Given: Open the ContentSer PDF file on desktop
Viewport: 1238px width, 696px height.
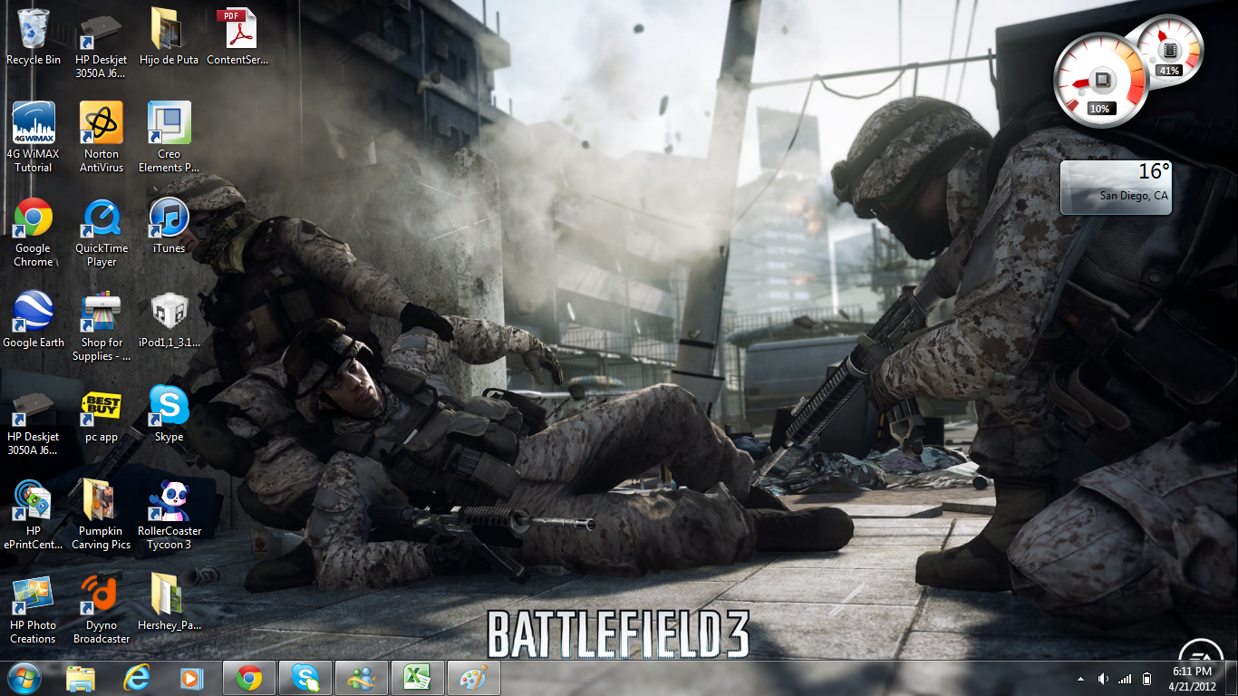Looking at the screenshot, I should (x=237, y=30).
